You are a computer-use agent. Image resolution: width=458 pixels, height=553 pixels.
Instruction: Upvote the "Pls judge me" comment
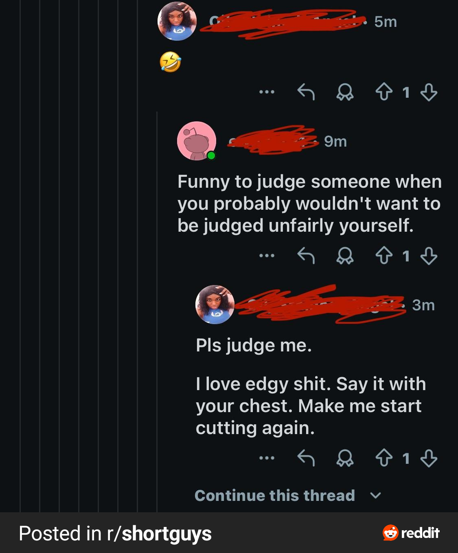pos(383,458)
